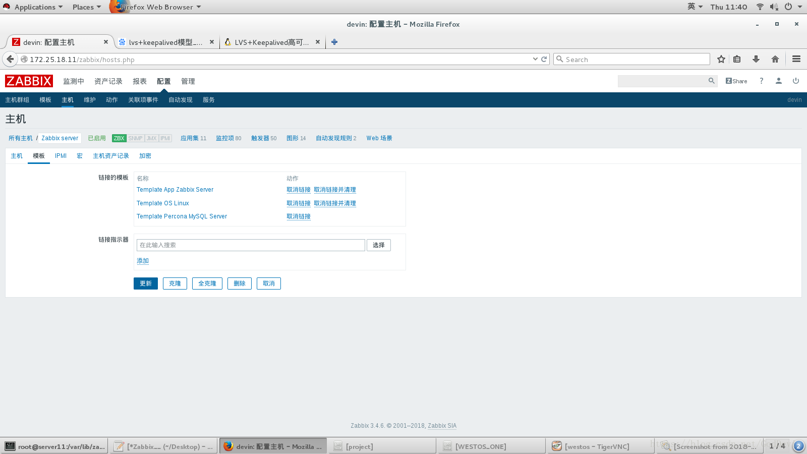This screenshot has width=807, height=454.
Task: Open the bookmarks list icon
Action: tap(737, 59)
